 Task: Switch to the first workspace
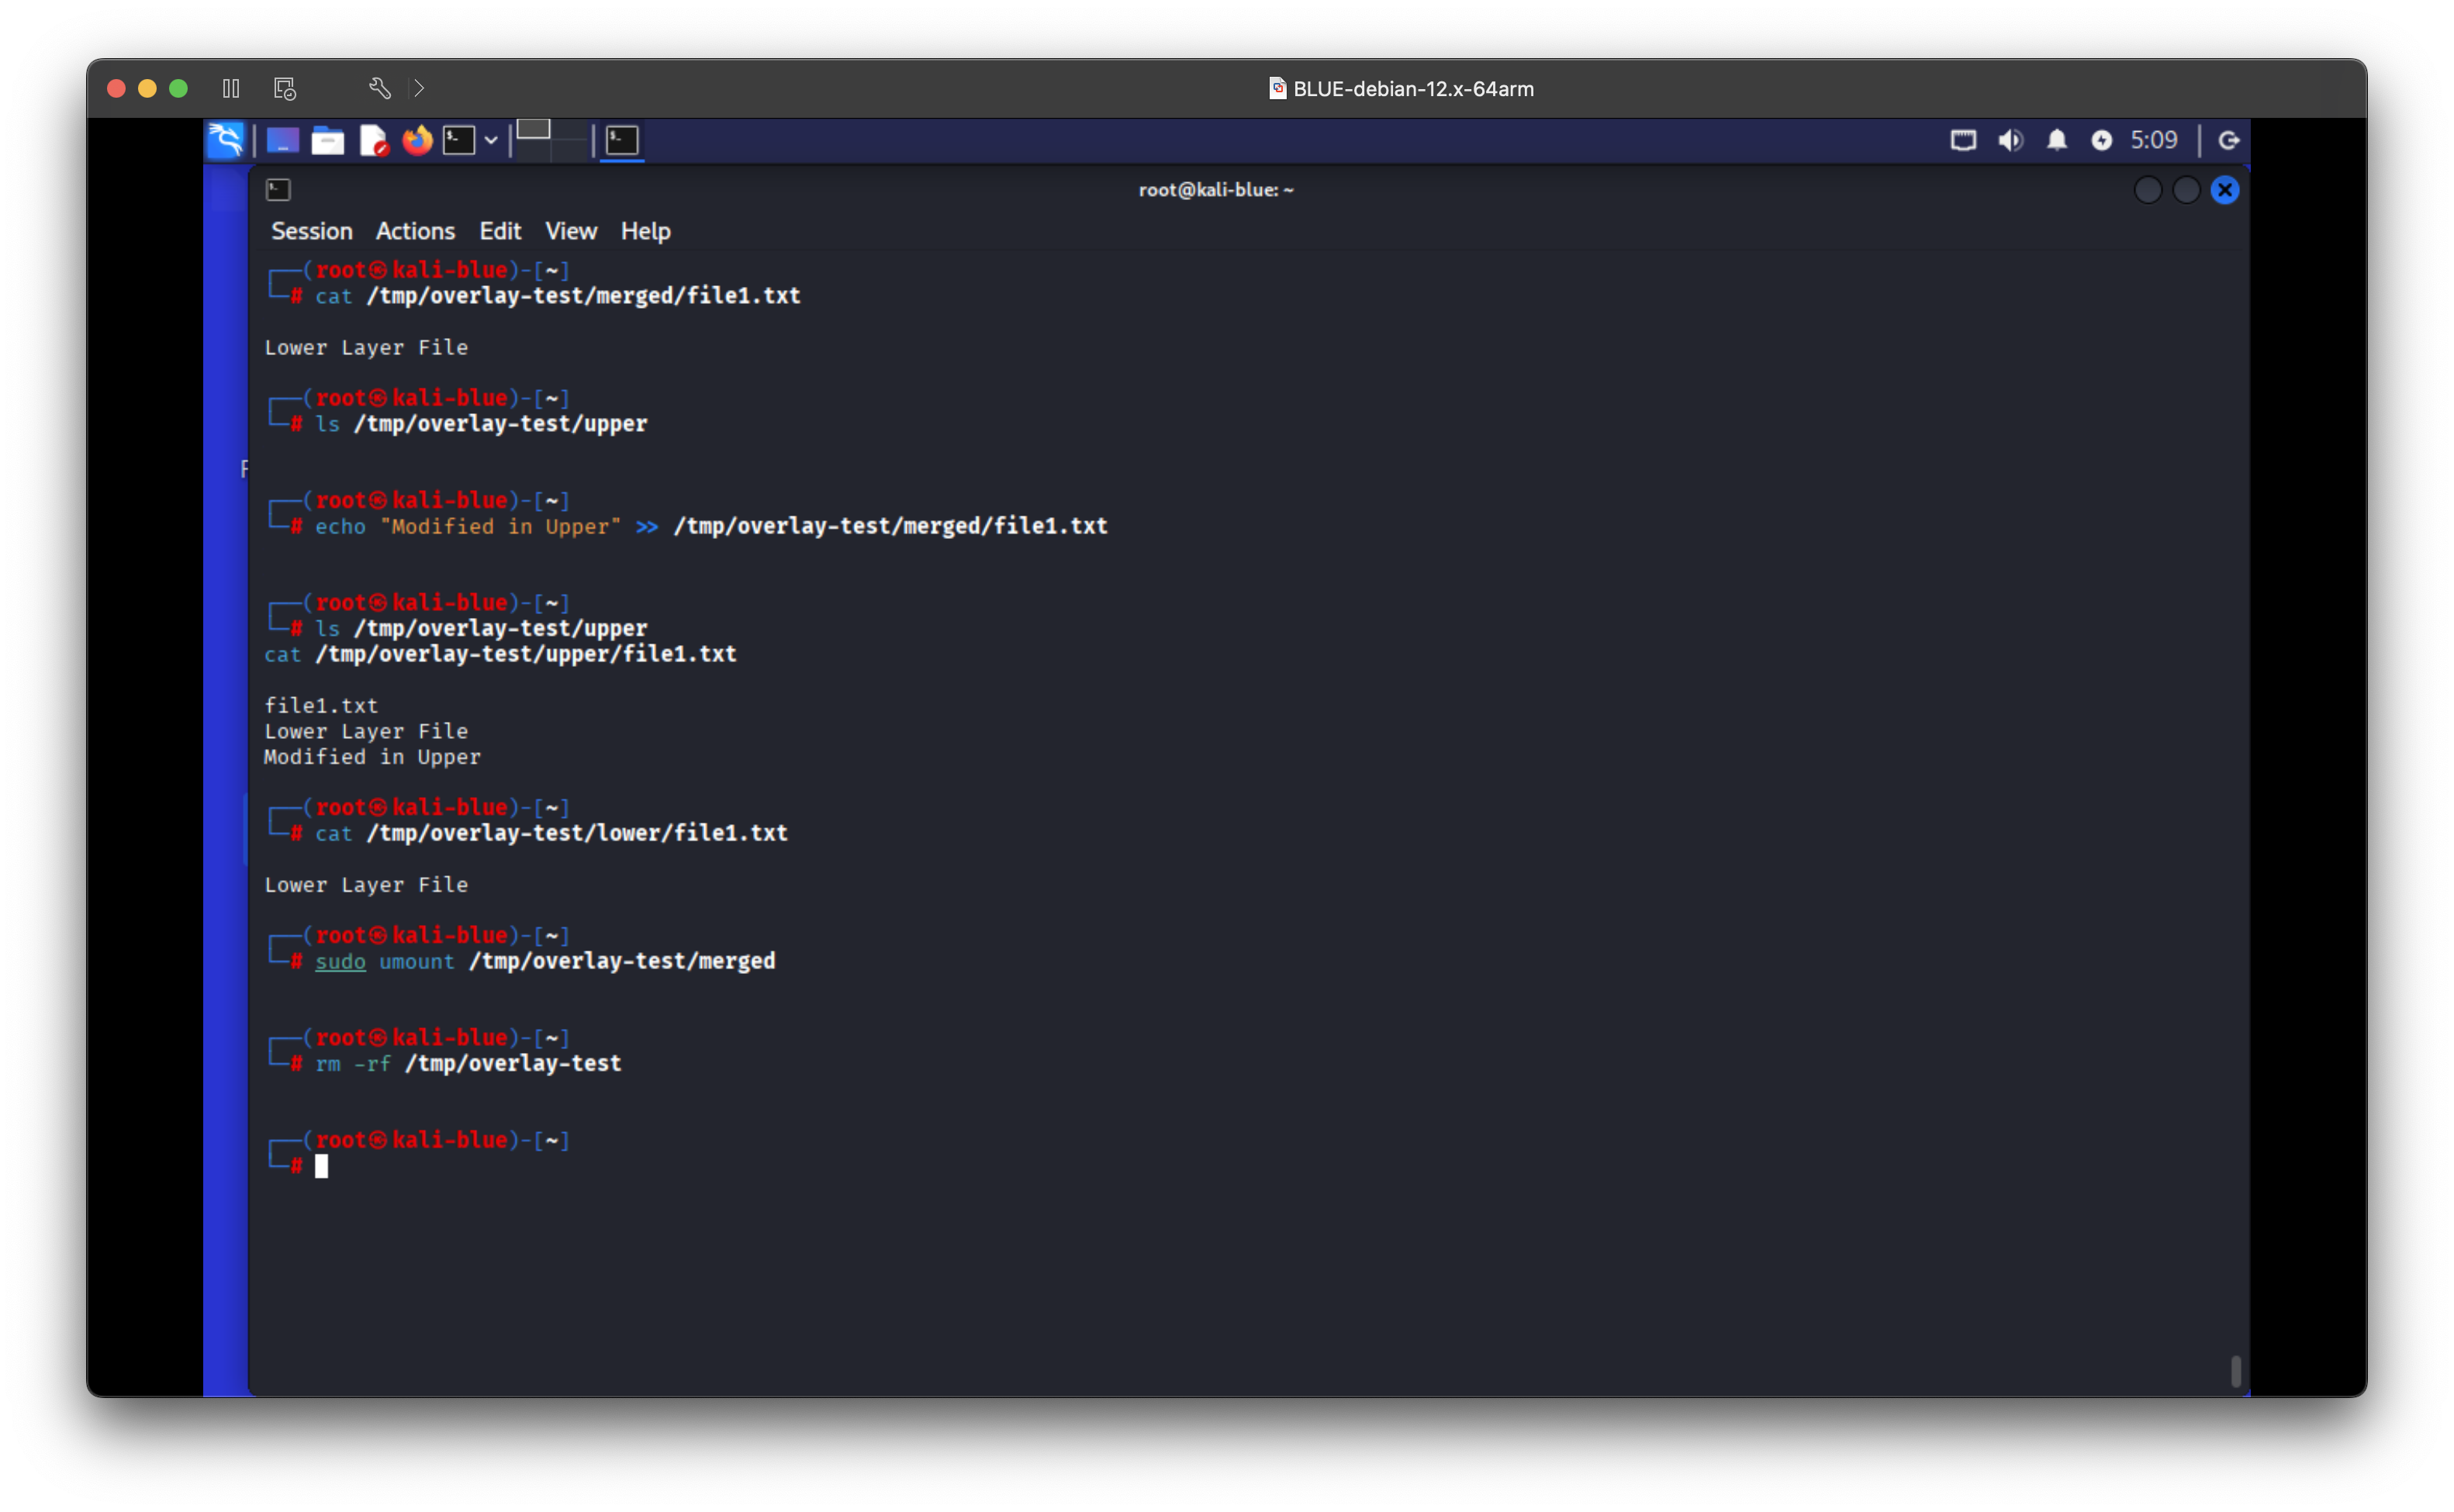(x=534, y=130)
